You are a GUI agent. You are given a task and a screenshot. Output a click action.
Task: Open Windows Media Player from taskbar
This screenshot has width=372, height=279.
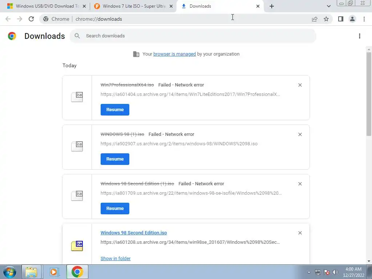(x=54, y=272)
